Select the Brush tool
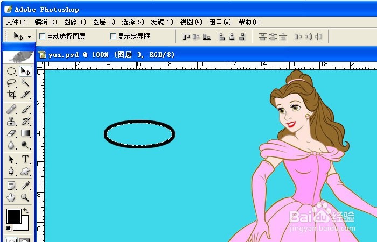Screen dimensions: 377x242 (25, 110)
